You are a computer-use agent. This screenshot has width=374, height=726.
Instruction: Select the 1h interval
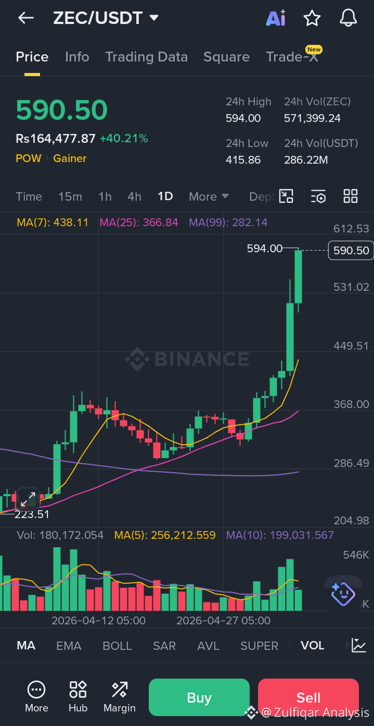[x=105, y=196]
